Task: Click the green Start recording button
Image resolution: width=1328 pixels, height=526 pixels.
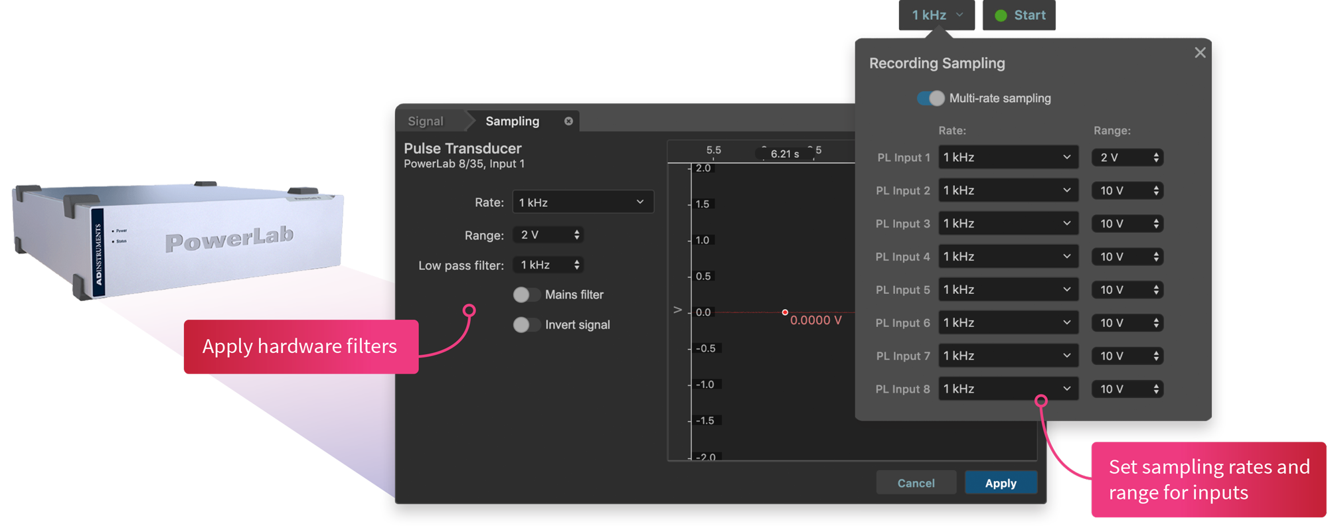Action: click(1020, 15)
